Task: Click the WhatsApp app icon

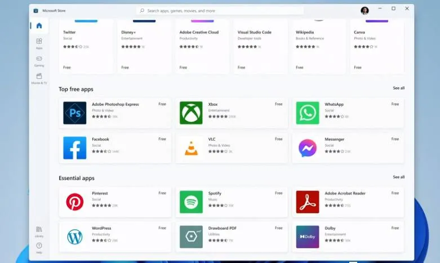Action: coord(308,113)
